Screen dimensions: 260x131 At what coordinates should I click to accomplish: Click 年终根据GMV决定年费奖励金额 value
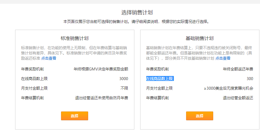tap(101, 69)
